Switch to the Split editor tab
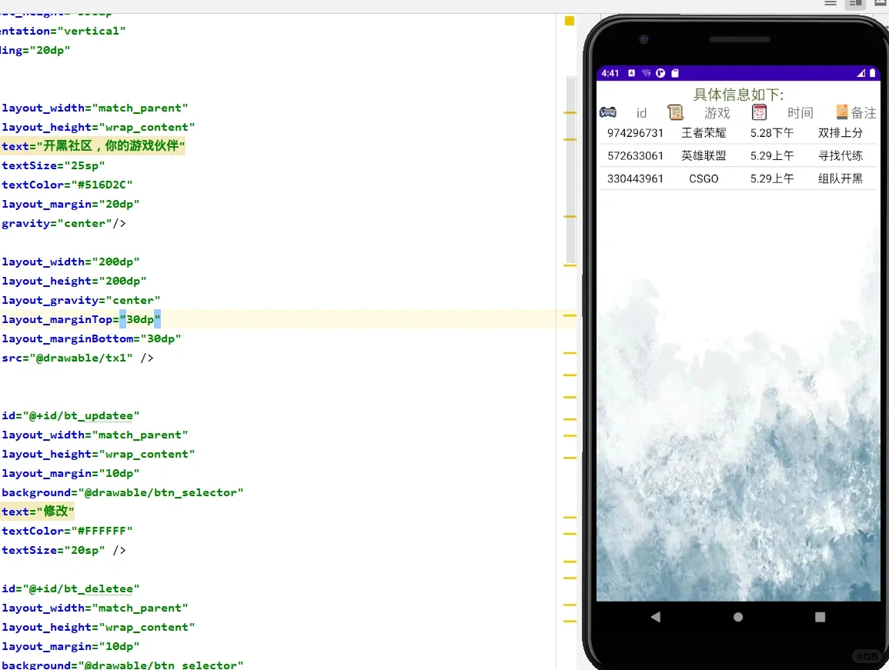 (x=854, y=4)
